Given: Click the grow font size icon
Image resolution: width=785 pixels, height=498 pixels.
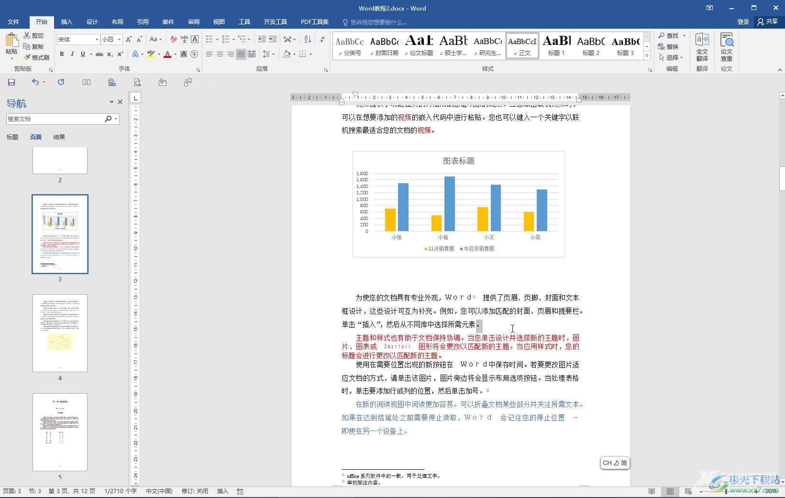Looking at the screenshot, I should 129,39.
